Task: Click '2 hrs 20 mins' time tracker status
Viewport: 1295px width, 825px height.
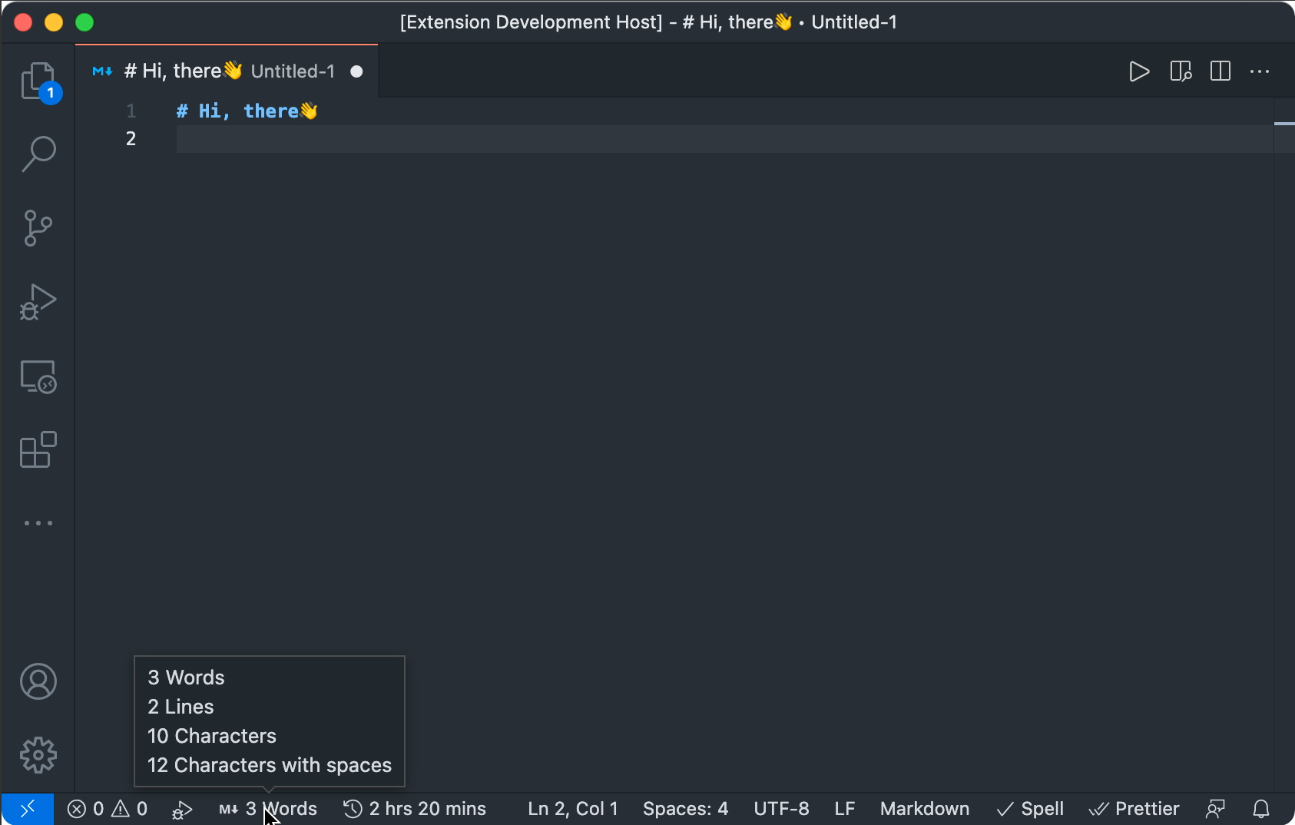Action: [415, 809]
